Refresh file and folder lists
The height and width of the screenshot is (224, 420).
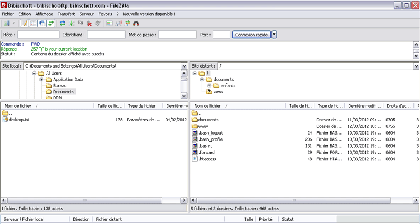[63, 24]
